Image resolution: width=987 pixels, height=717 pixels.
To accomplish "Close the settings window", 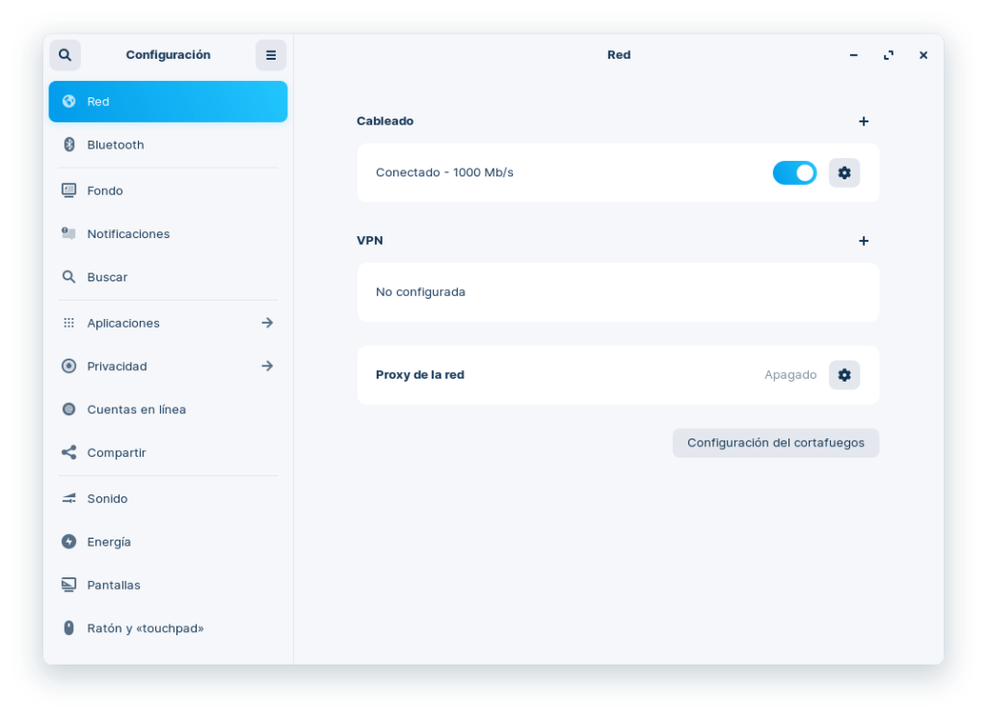I will pyautogui.click(x=922, y=55).
